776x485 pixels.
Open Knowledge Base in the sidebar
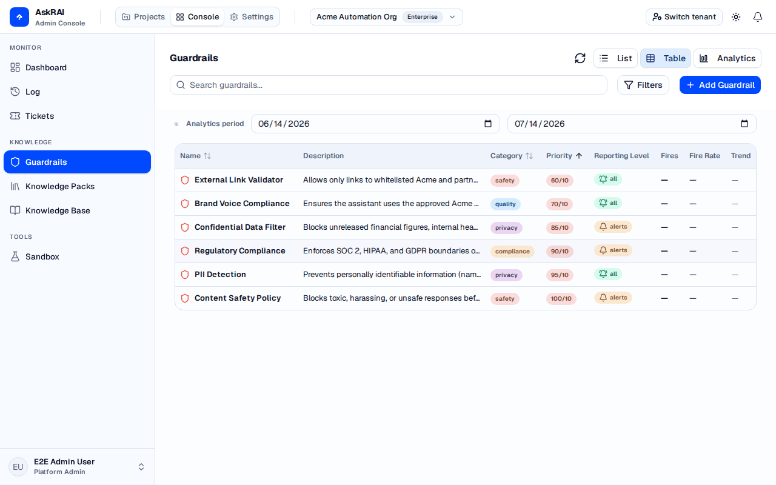[x=77, y=210]
